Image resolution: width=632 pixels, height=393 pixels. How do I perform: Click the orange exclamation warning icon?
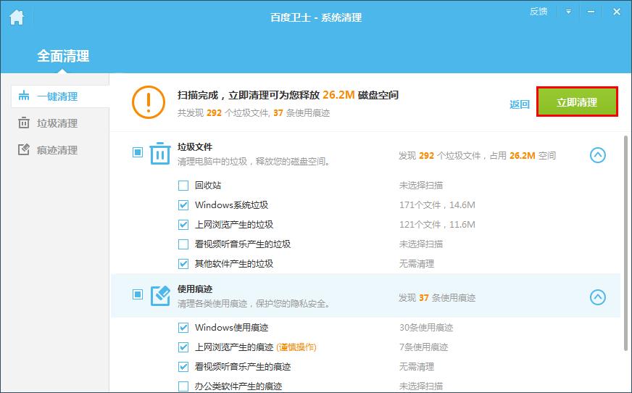point(149,103)
